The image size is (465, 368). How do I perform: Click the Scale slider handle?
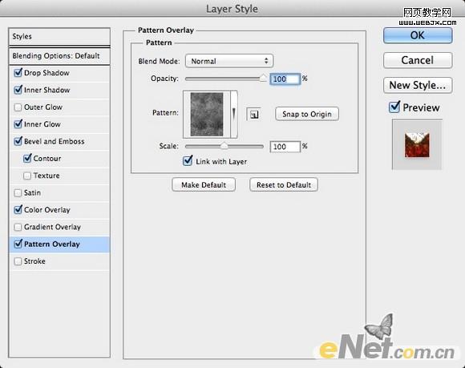224,146
